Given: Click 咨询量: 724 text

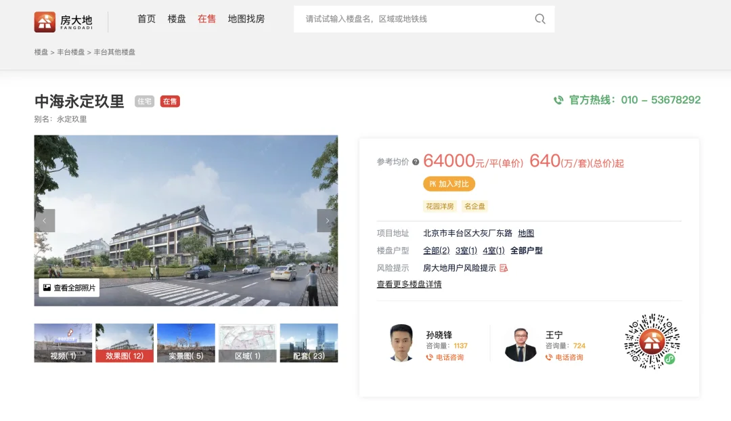Looking at the screenshot, I should pos(565,346).
